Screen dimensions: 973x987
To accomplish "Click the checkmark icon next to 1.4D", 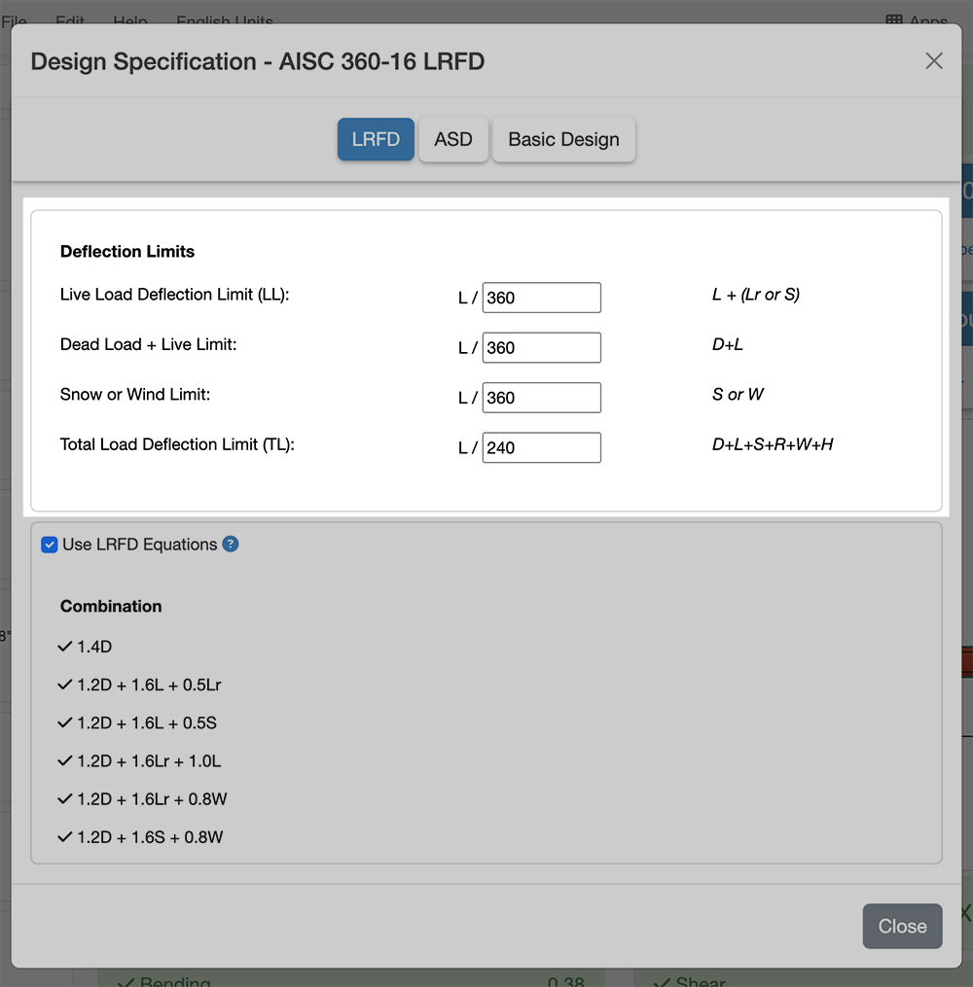I will (x=65, y=647).
